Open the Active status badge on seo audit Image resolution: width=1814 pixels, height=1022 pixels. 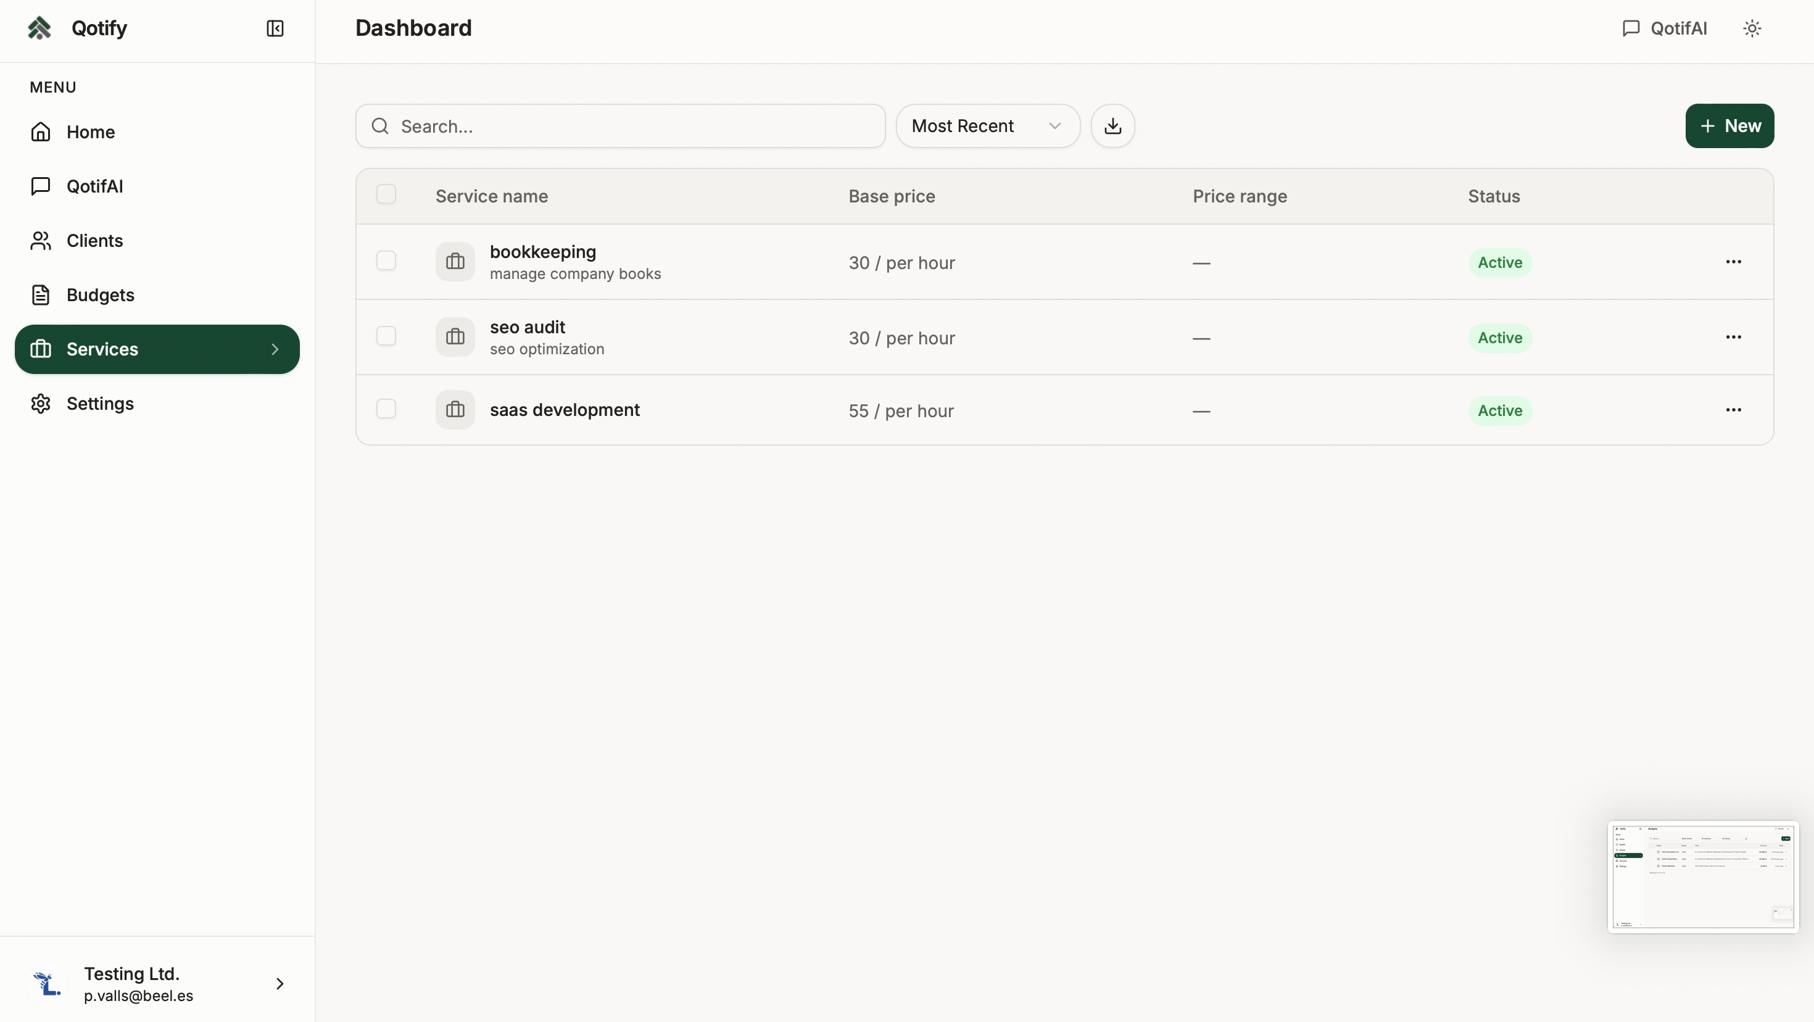[x=1499, y=338]
